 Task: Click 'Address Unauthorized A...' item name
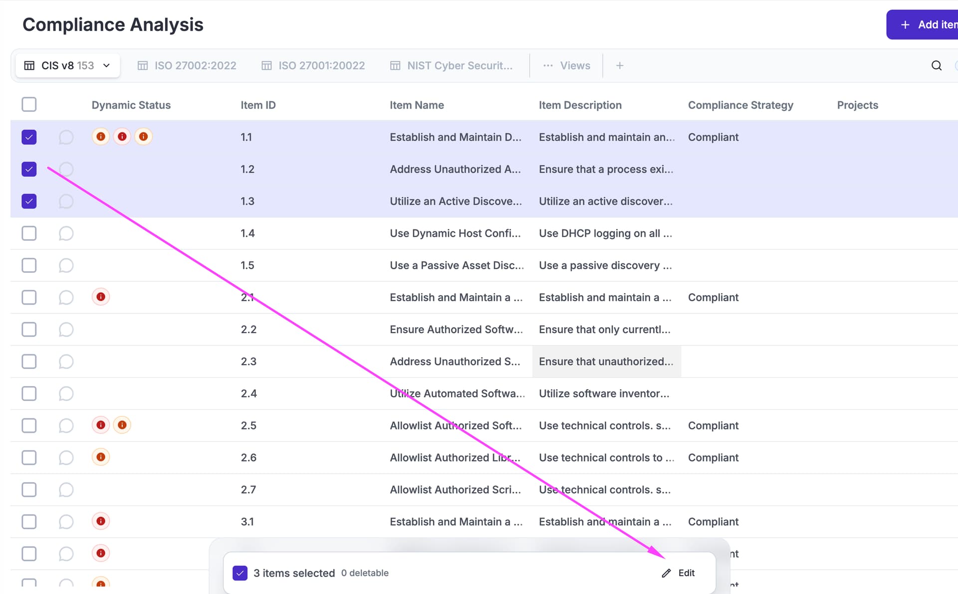tap(455, 169)
